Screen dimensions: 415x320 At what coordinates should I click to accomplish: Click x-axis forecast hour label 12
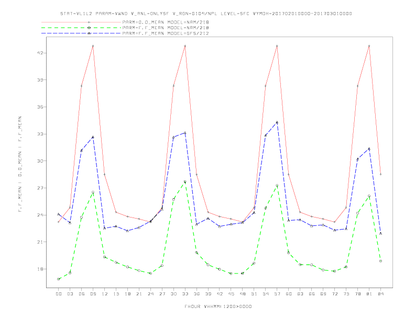pyautogui.click(x=105, y=294)
